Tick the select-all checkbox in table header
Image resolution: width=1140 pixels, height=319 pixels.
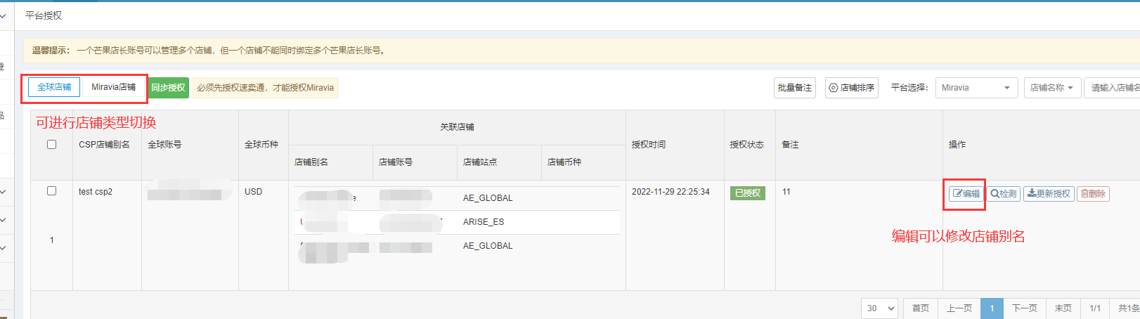(51, 145)
